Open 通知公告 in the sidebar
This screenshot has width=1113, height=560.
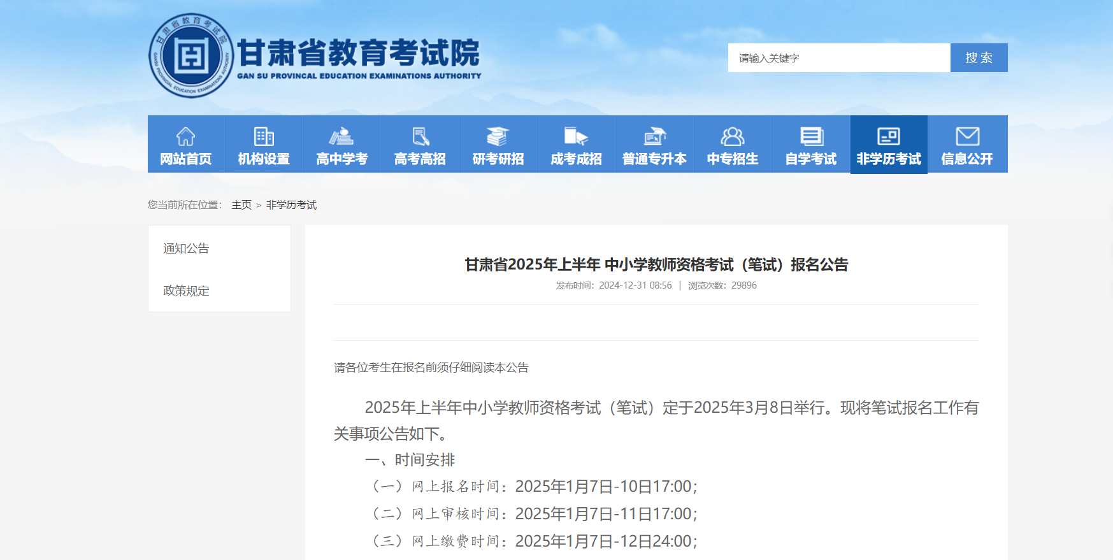pyautogui.click(x=186, y=248)
